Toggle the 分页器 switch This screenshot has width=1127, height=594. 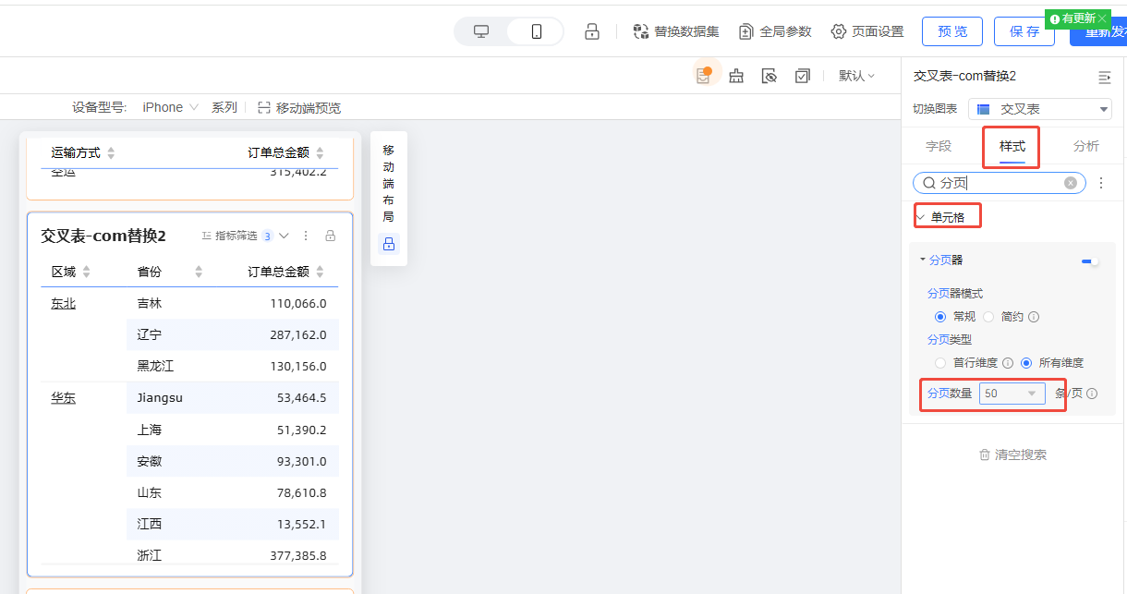pyautogui.click(x=1090, y=261)
